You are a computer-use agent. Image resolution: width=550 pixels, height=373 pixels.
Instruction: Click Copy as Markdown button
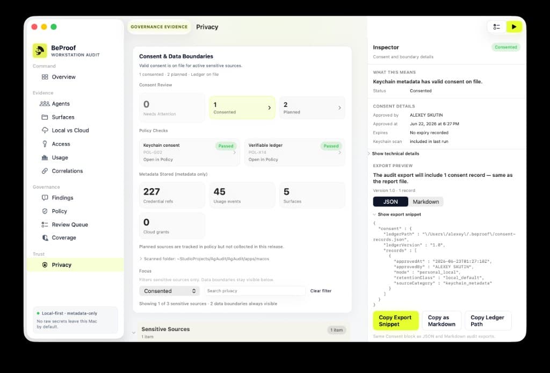click(x=442, y=321)
